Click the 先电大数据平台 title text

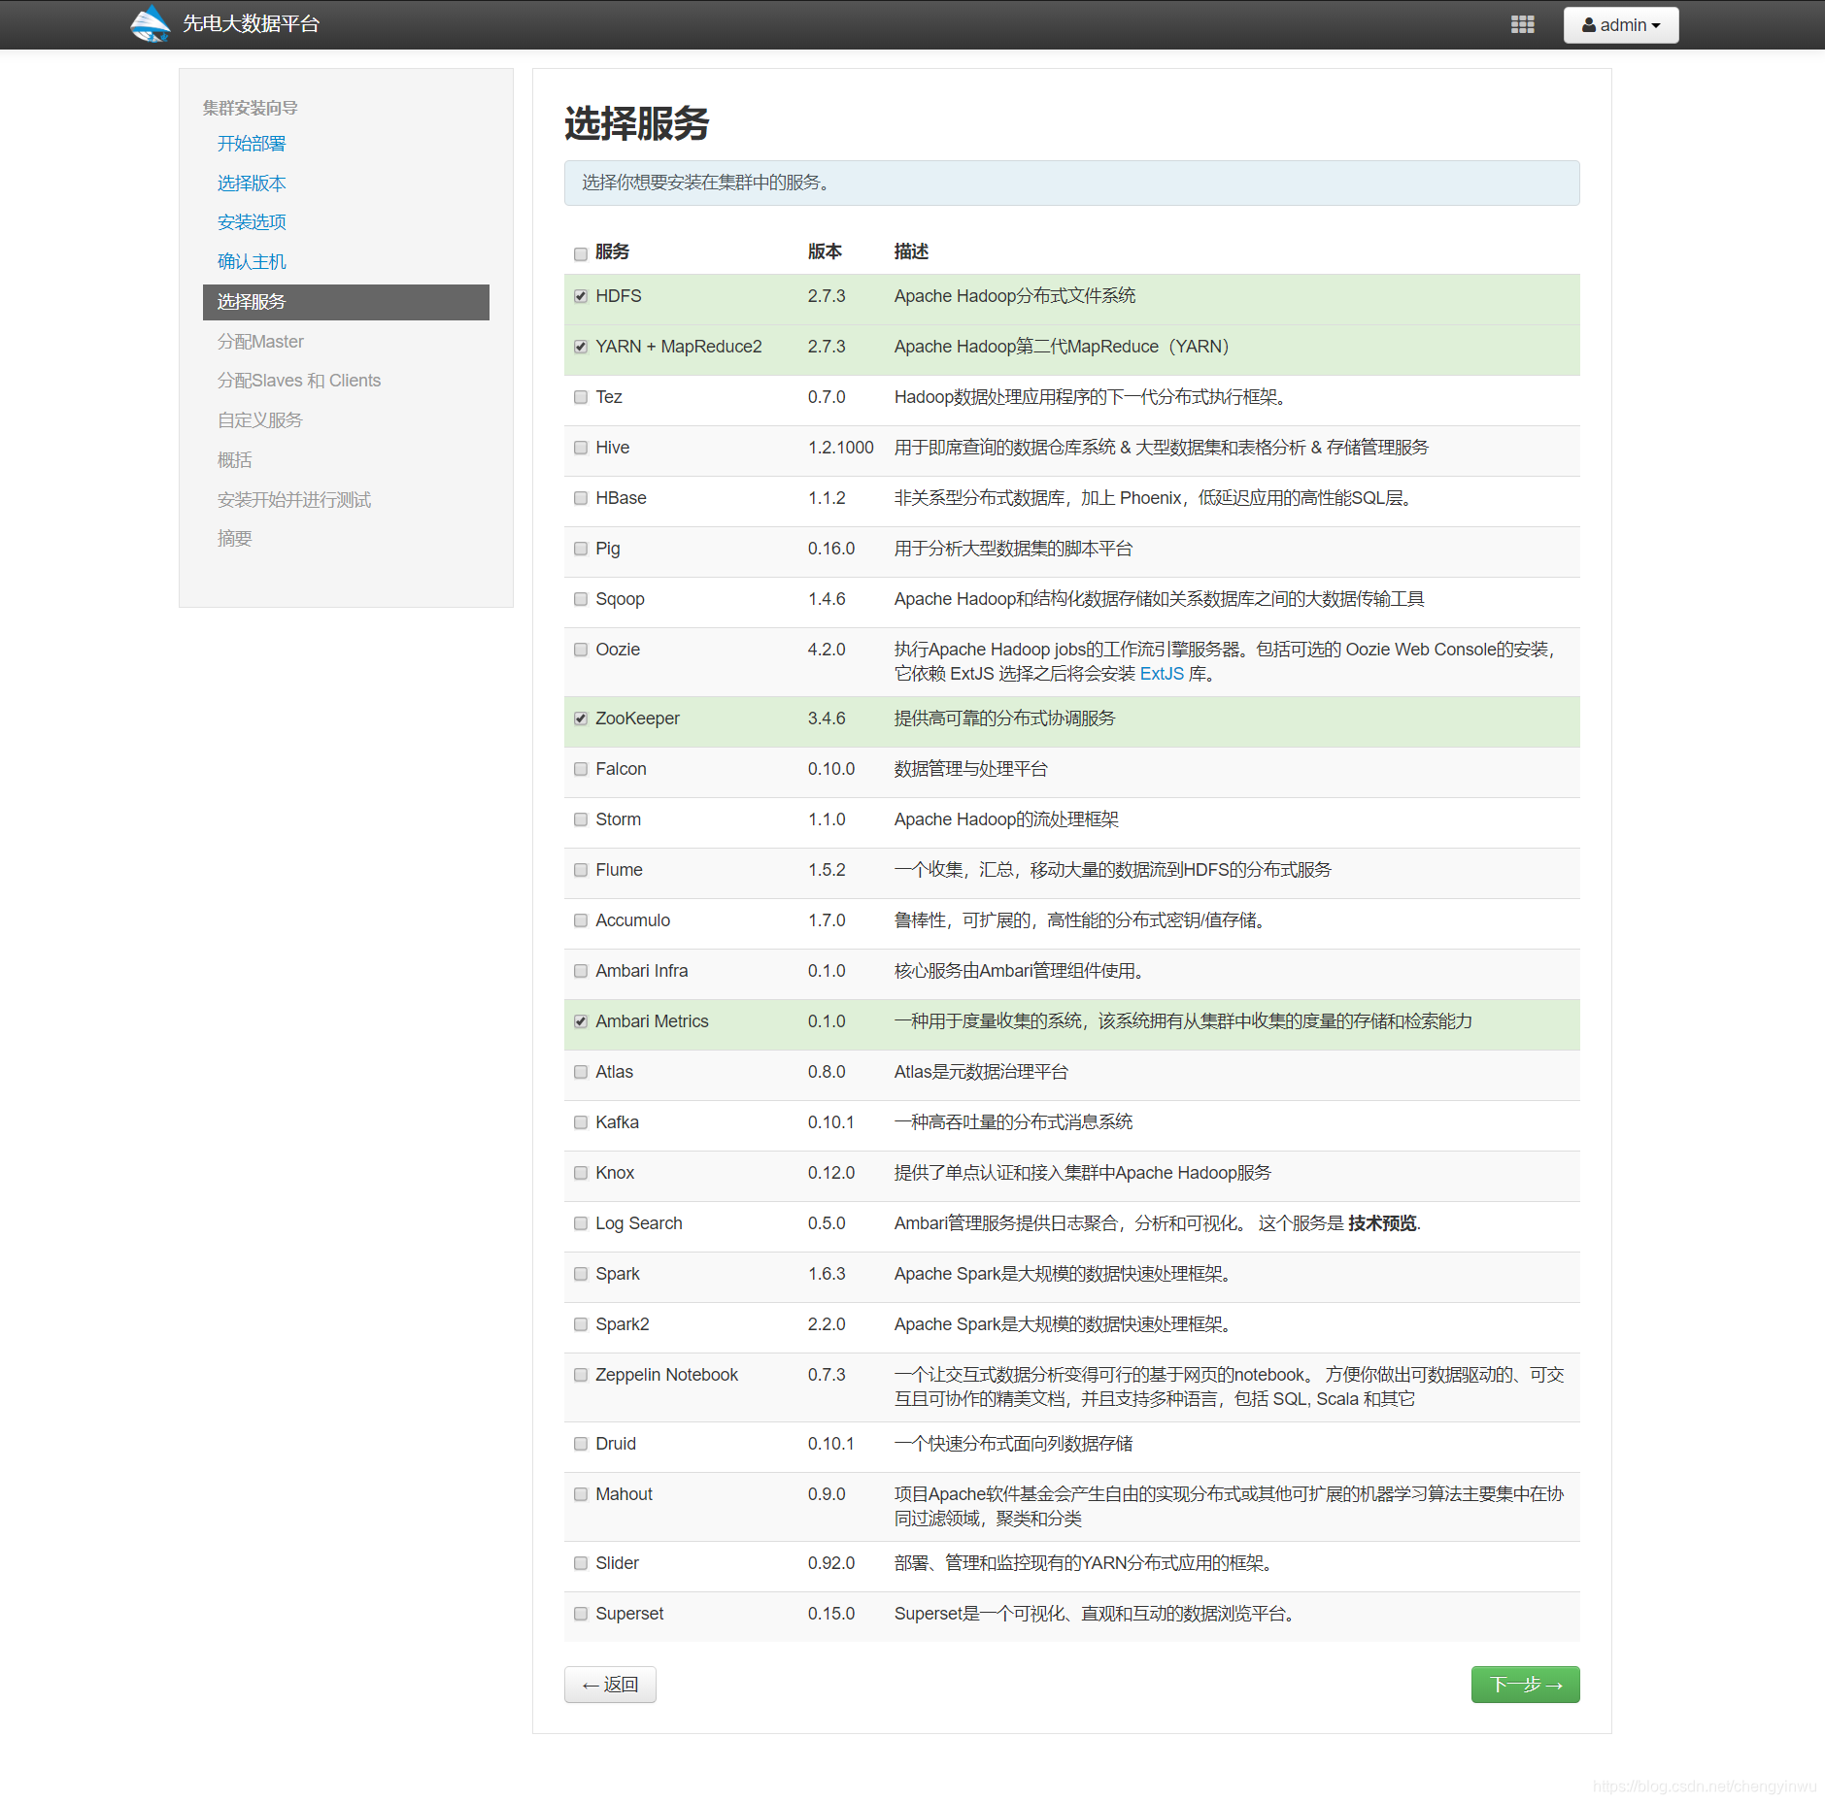(x=252, y=24)
